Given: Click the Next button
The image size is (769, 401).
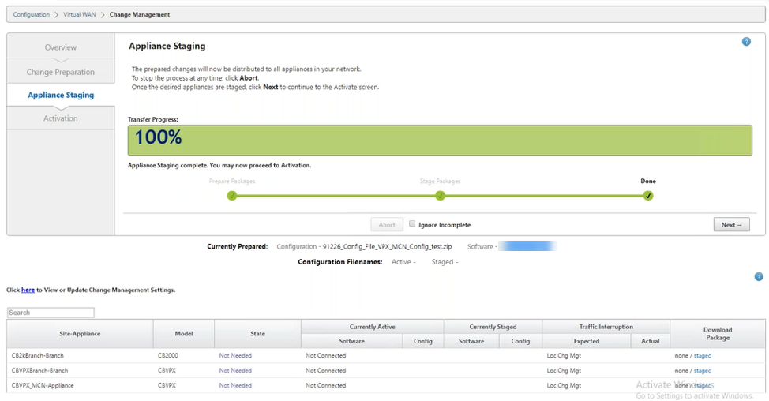Looking at the screenshot, I should (x=731, y=225).
